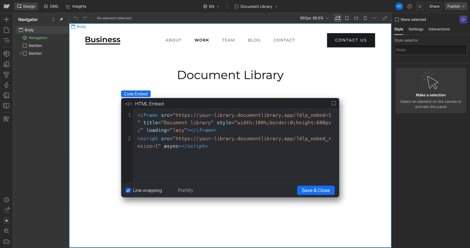The image size is (470, 248).
Task: Preview the site with play icon
Action: click(420, 6)
